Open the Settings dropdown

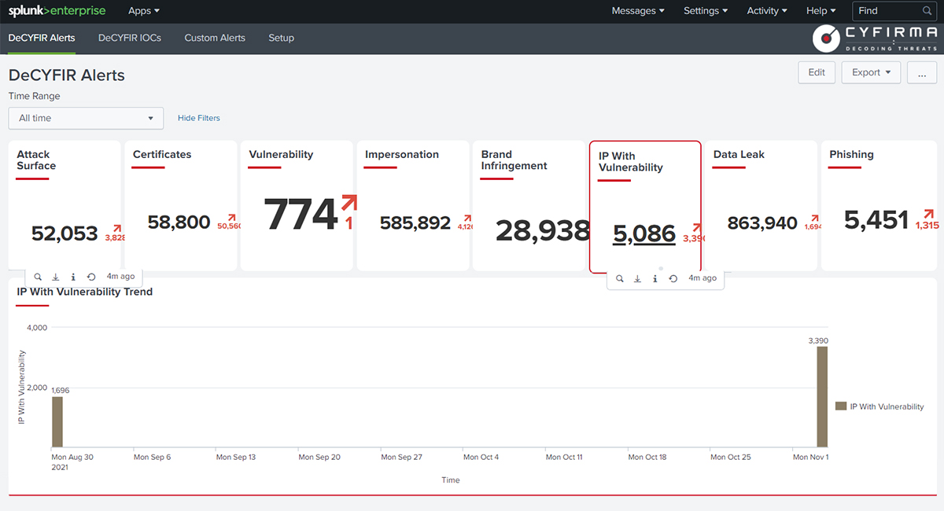coord(706,11)
